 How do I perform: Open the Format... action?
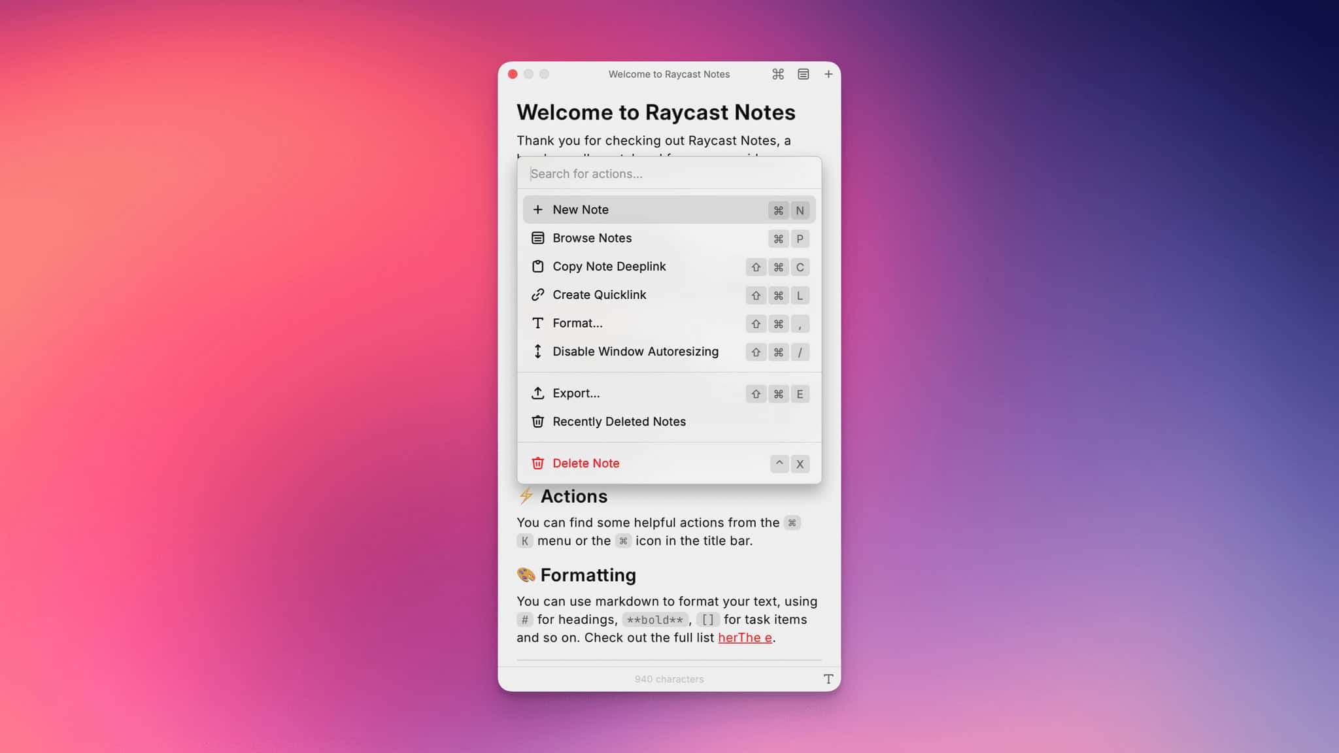[669, 323]
